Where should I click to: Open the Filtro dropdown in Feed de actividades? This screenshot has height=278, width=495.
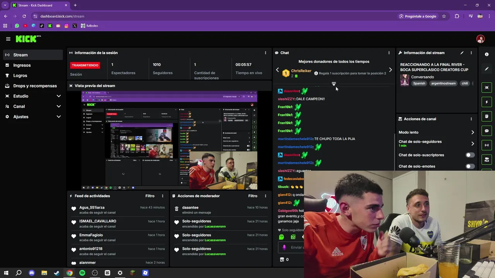(x=150, y=196)
